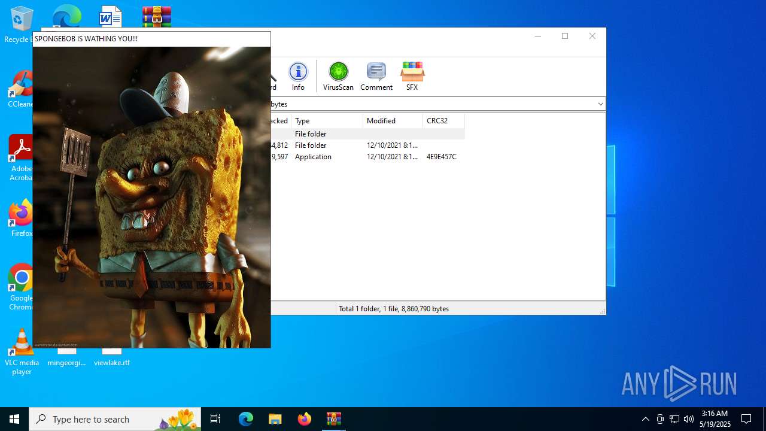Launch Firefox desktop shortcut
766x431 pixels.
click(x=21, y=218)
